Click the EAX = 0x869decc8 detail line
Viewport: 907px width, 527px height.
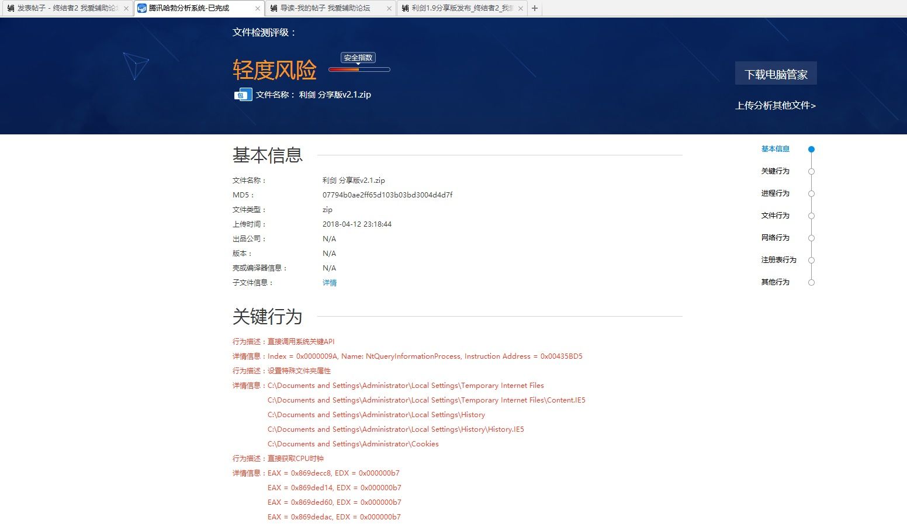click(x=334, y=473)
